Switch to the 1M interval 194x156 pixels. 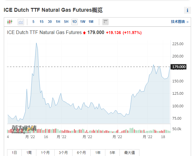[91, 22]
